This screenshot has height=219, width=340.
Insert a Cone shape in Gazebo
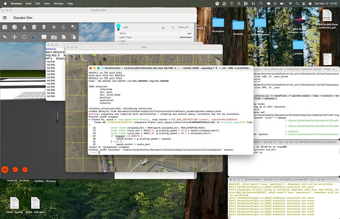[24, 27]
